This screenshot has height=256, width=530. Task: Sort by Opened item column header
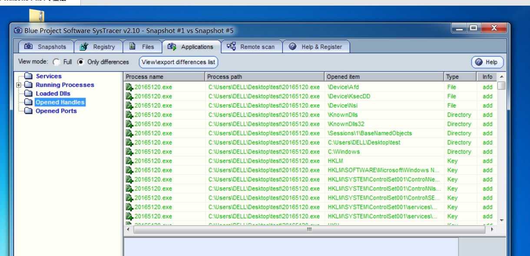[x=384, y=77]
